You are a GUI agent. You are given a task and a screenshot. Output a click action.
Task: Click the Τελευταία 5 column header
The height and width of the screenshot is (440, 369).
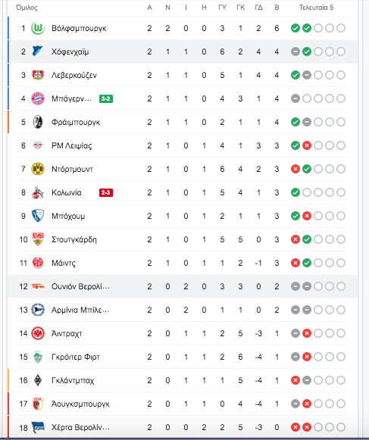pyautogui.click(x=316, y=8)
